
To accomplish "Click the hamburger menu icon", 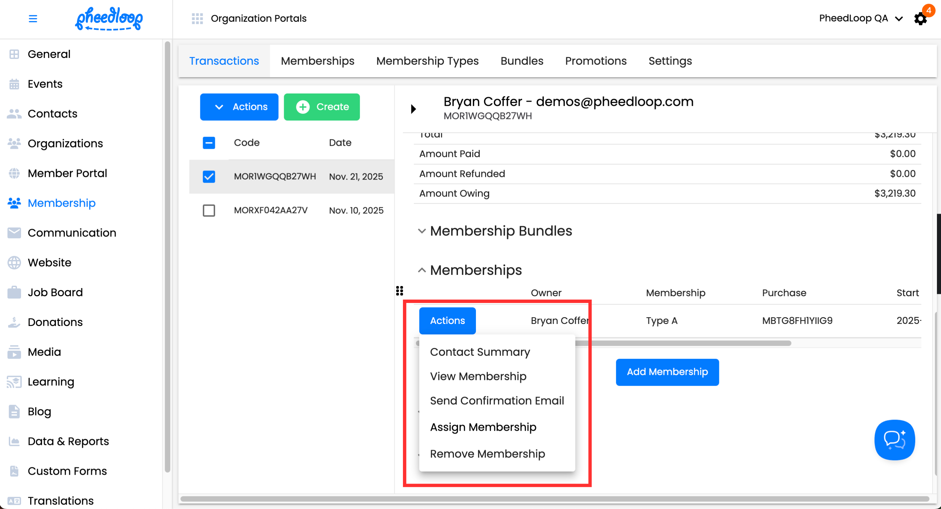I will (33, 18).
